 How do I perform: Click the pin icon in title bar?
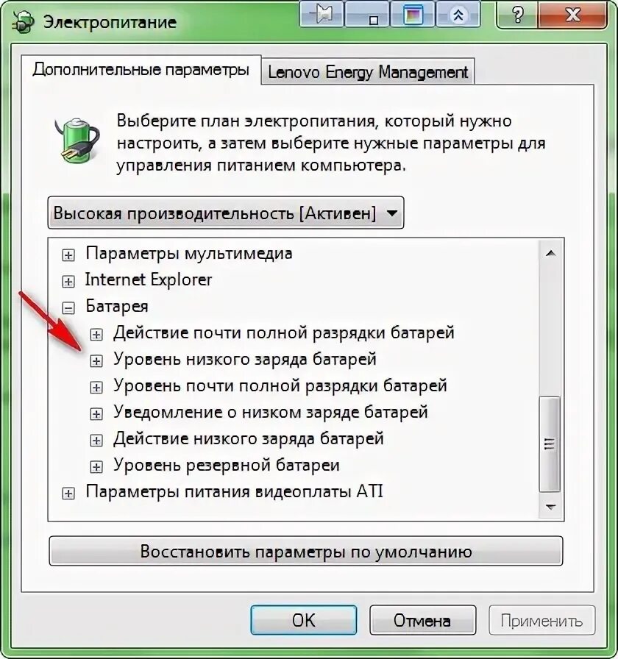[322, 15]
